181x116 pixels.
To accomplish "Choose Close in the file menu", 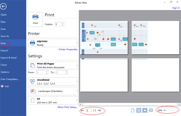I will [4, 65].
